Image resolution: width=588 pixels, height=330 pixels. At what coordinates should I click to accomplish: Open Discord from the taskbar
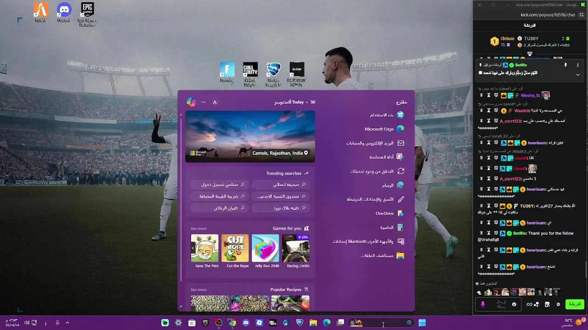tap(246, 323)
